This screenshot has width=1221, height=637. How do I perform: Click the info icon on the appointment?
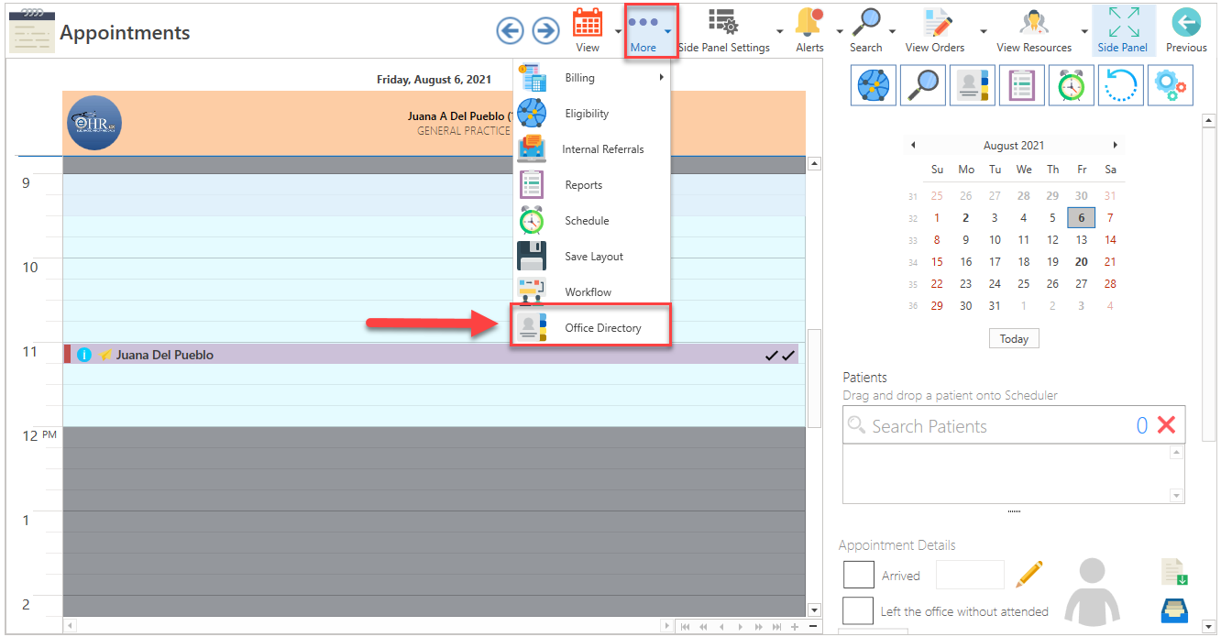pyautogui.click(x=84, y=355)
